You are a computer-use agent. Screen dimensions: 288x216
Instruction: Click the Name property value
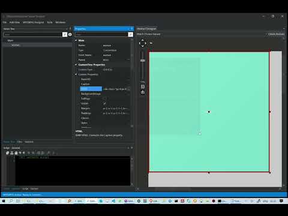(x=116, y=46)
